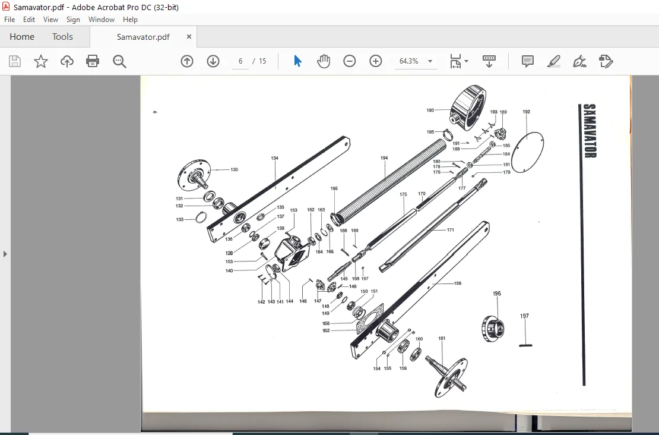Open the Sign menu
Viewport: 659px width, 435px height.
pos(73,20)
